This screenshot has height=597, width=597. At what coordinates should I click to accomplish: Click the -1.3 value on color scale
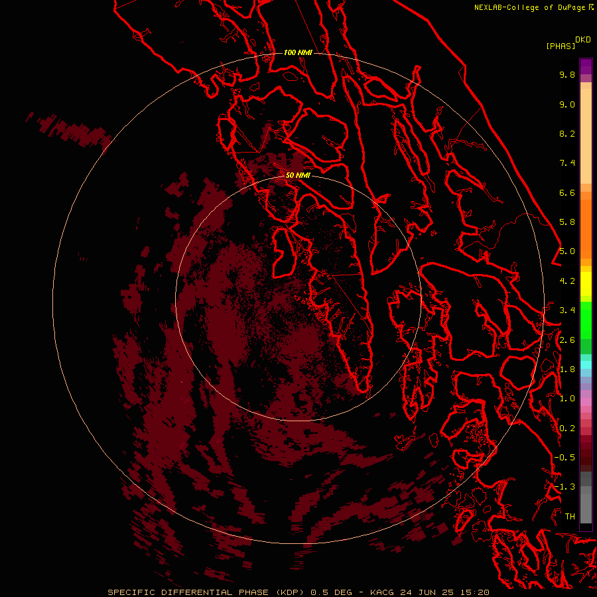[x=564, y=487]
